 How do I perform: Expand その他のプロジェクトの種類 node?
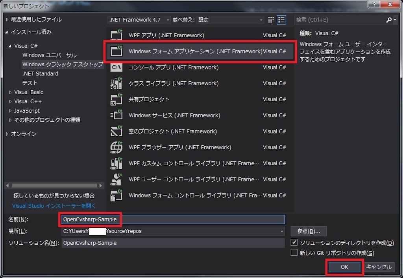10,120
